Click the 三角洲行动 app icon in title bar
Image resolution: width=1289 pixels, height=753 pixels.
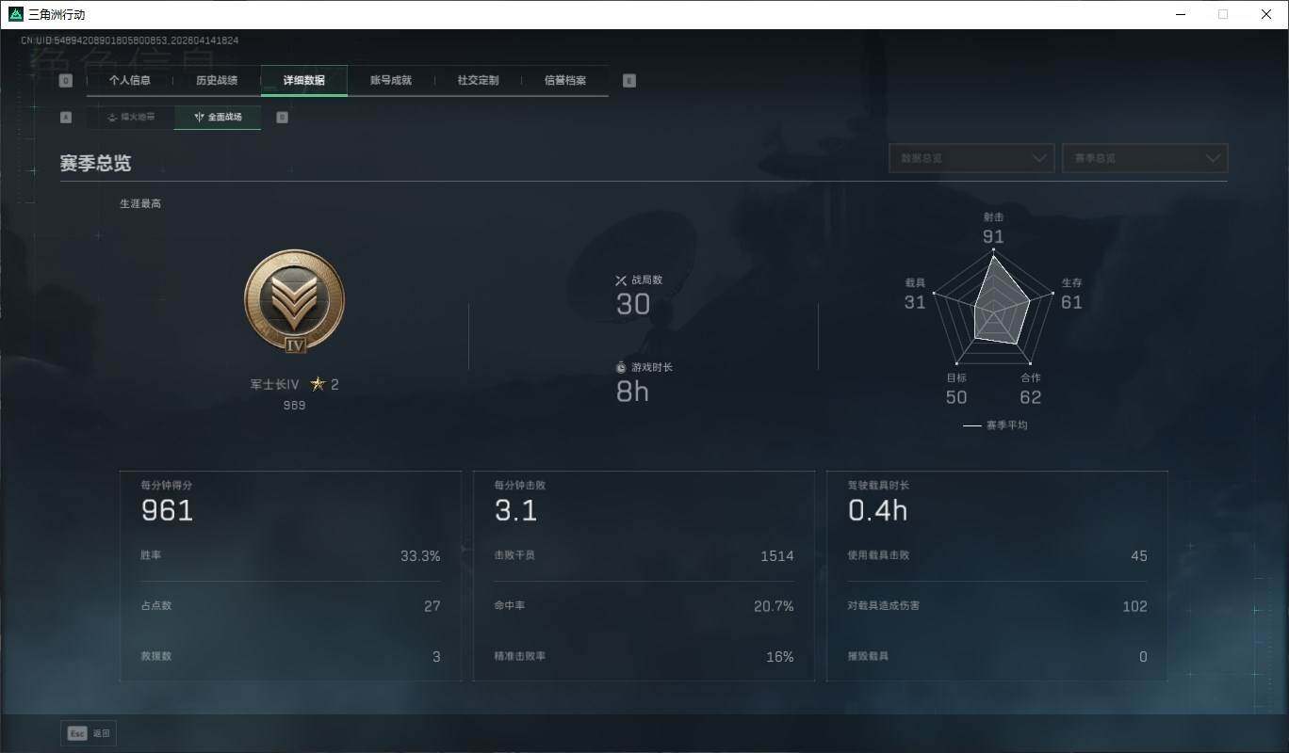15,14
